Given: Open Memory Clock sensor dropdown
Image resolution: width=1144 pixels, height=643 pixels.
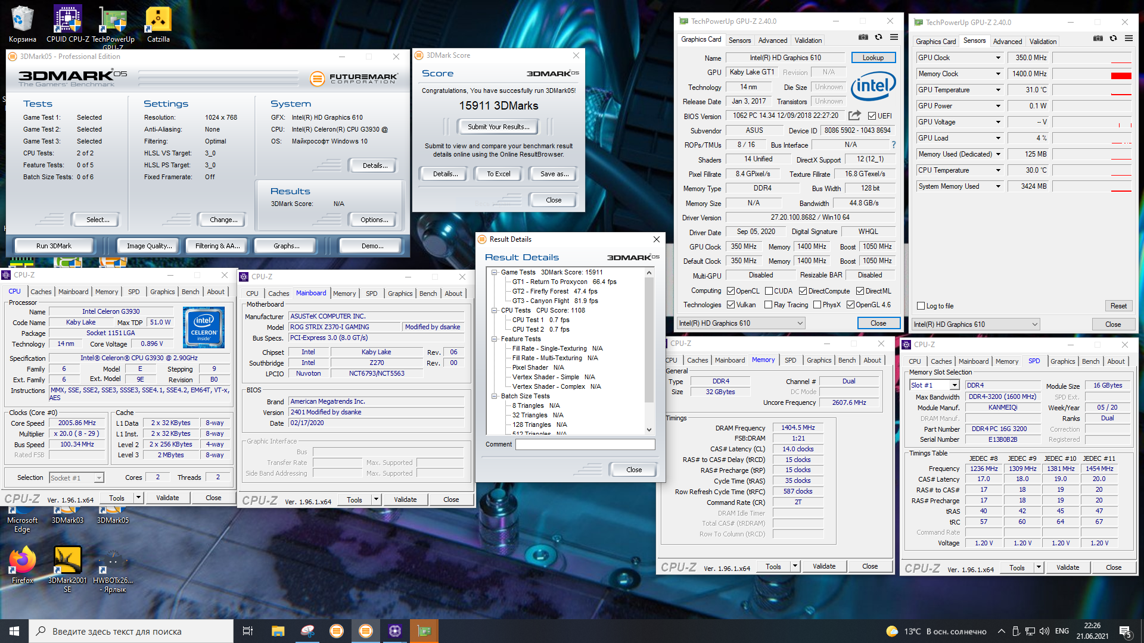Looking at the screenshot, I should pos(998,74).
